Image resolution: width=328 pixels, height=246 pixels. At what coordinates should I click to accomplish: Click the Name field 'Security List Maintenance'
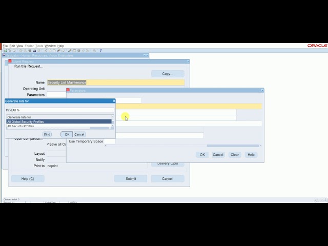pyautogui.click(x=116, y=83)
